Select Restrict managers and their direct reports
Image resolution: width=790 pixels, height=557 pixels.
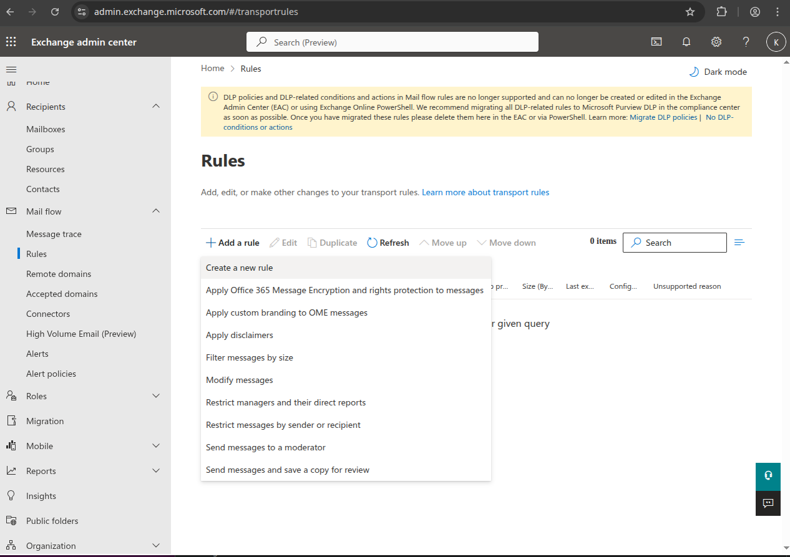point(346,402)
